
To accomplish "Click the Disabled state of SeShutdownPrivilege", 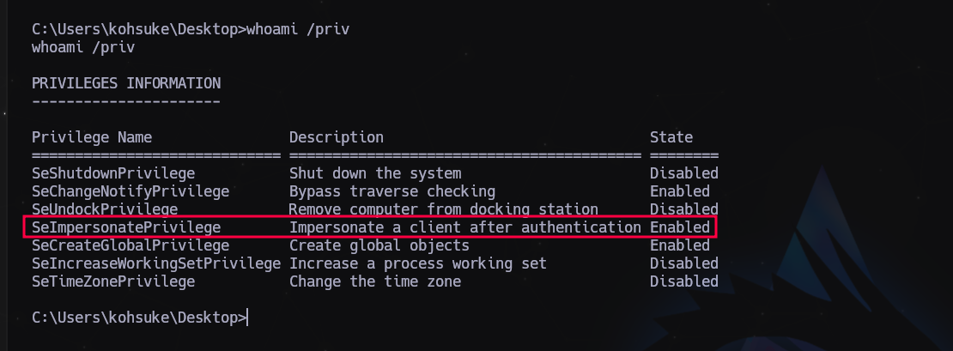I will pos(683,173).
